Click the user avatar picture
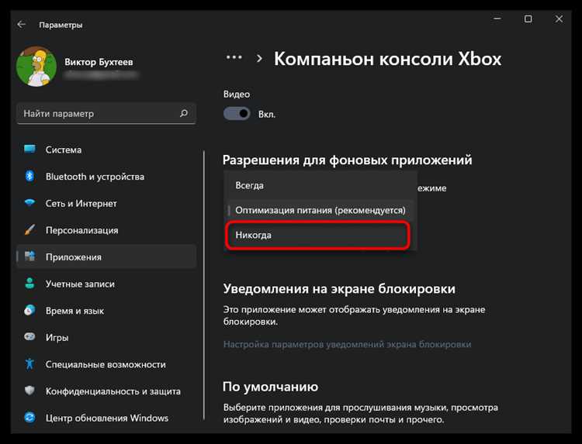The height and width of the screenshot is (444, 582). (x=36, y=67)
